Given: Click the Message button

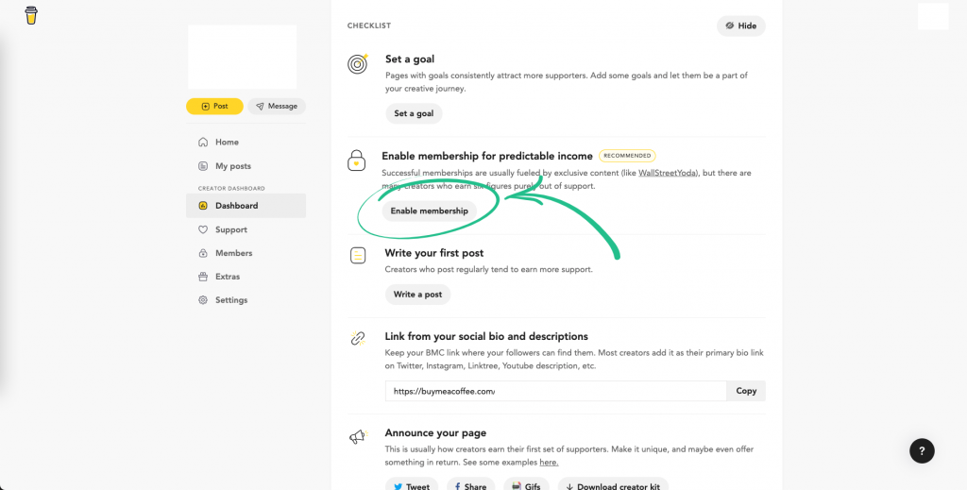Looking at the screenshot, I should pos(277,106).
